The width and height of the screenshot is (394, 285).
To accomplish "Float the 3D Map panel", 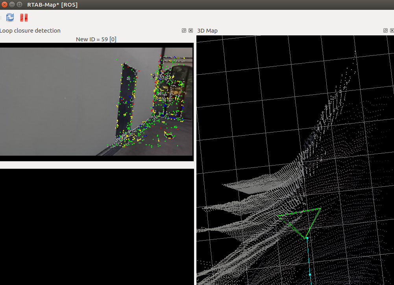I will point(386,31).
